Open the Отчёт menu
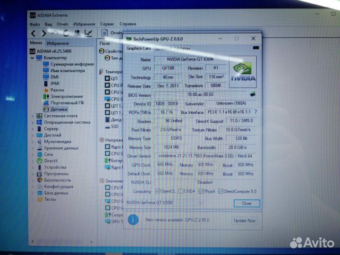The width and height of the screenshot is (340, 255). pyautogui.click(x=62, y=24)
